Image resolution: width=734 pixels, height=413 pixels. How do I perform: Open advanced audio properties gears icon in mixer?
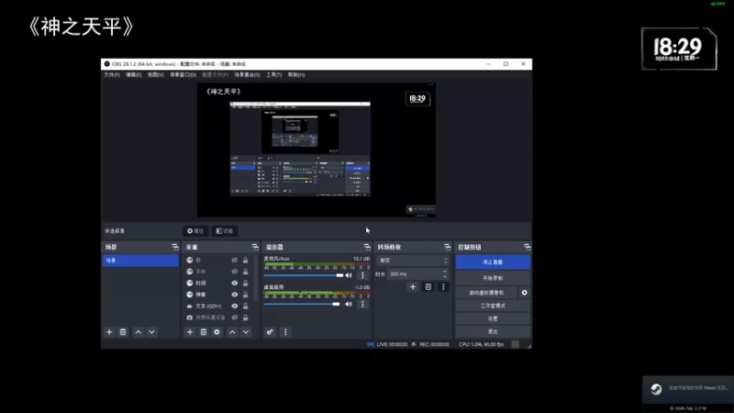[x=270, y=332]
